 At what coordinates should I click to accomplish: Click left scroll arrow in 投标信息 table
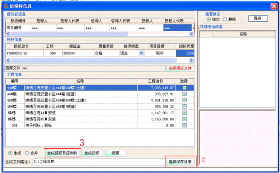point(8,60)
